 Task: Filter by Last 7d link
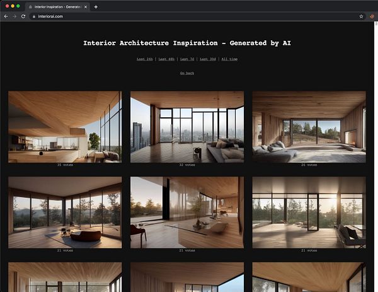click(x=187, y=59)
